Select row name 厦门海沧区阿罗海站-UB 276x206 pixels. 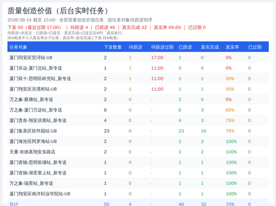33,142
